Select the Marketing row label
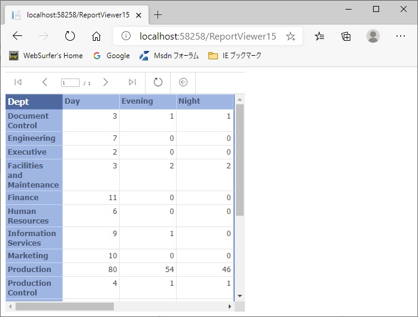Screen dimensions: 418x317 [34, 256]
